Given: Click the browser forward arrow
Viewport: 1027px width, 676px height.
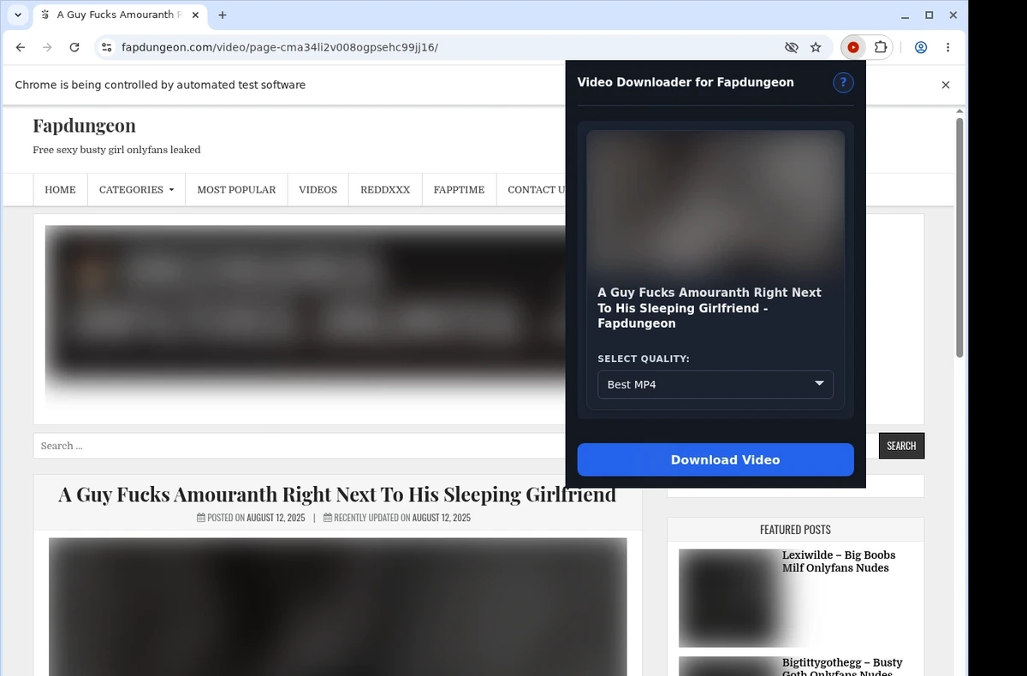Looking at the screenshot, I should coord(47,48).
